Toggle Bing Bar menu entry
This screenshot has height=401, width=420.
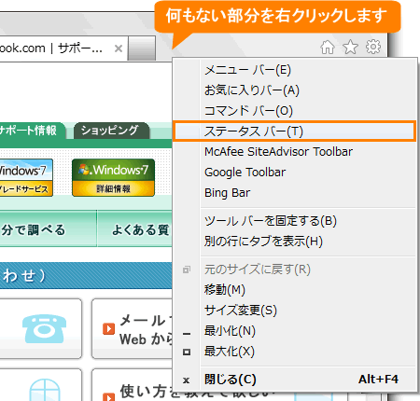pyautogui.click(x=294, y=193)
